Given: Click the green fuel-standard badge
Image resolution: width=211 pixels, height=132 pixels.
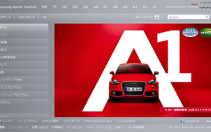Looking at the screenshot, I should click(205, 32).
